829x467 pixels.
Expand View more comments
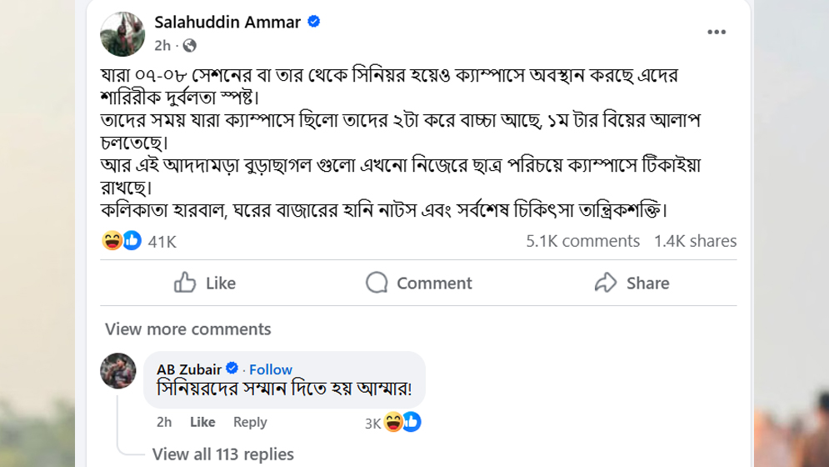187,329
